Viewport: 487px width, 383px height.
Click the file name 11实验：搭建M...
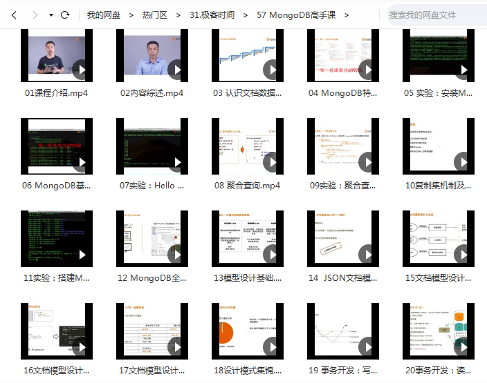pyautogui.click(x=57, y=278)
